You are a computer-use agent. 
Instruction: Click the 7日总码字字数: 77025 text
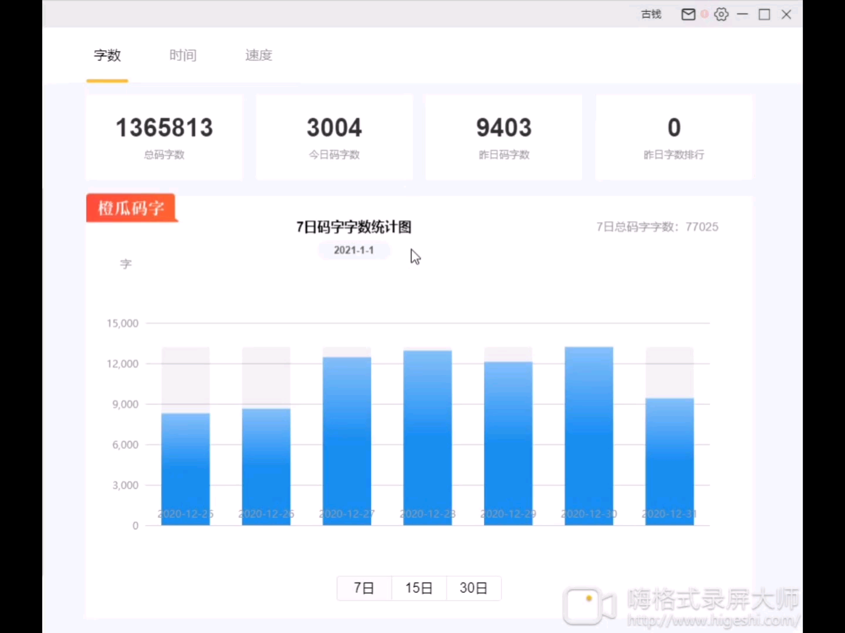(x=657, y=227)
